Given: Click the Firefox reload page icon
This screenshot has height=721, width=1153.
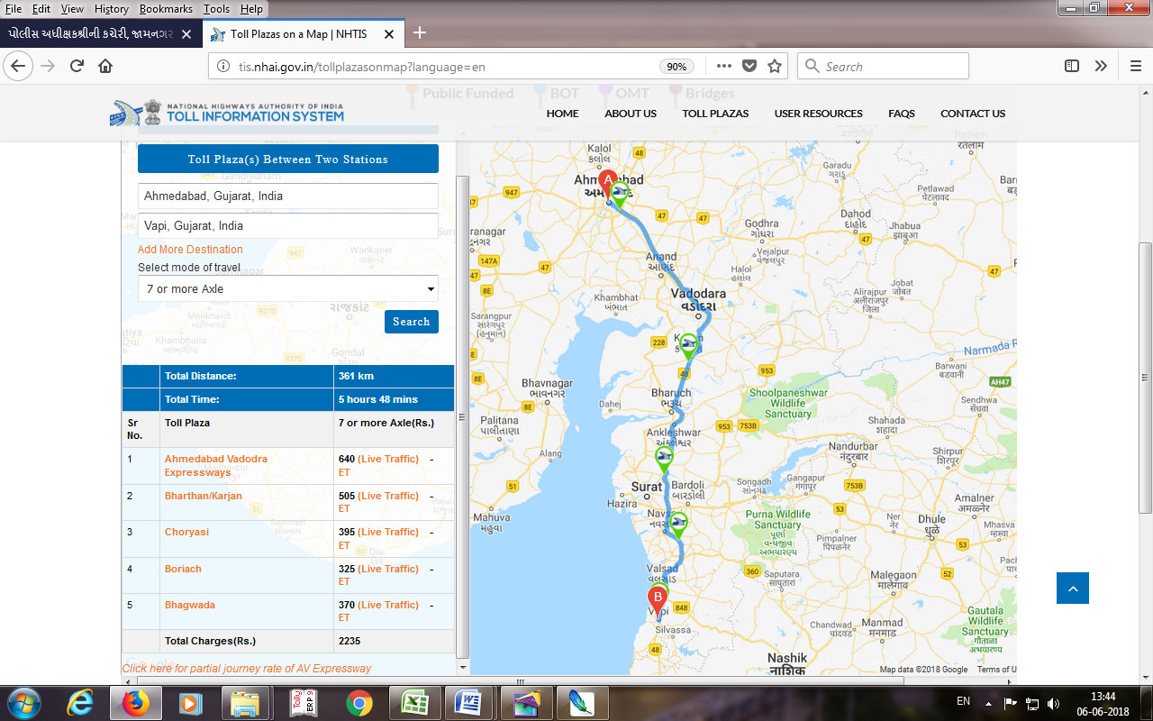Looking at the screenshot, I should pos(77,66).
